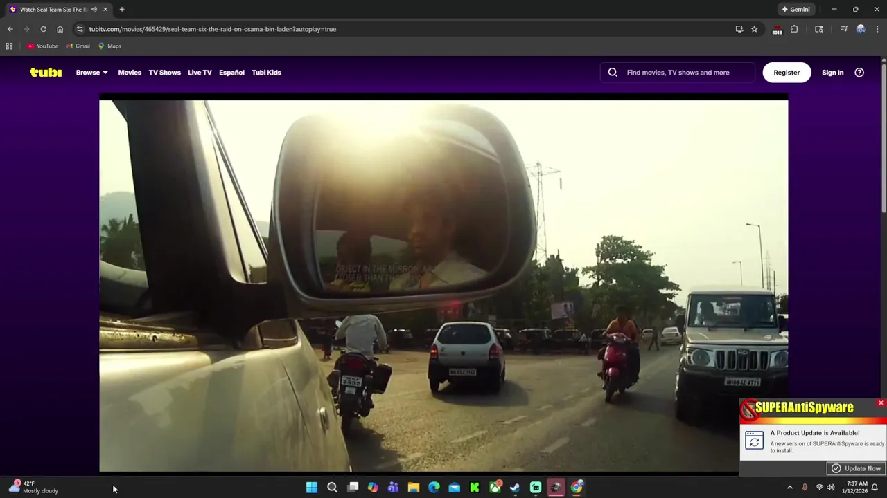Open the volume speaker tray icon
887x498 pixels.
point(830,488)
